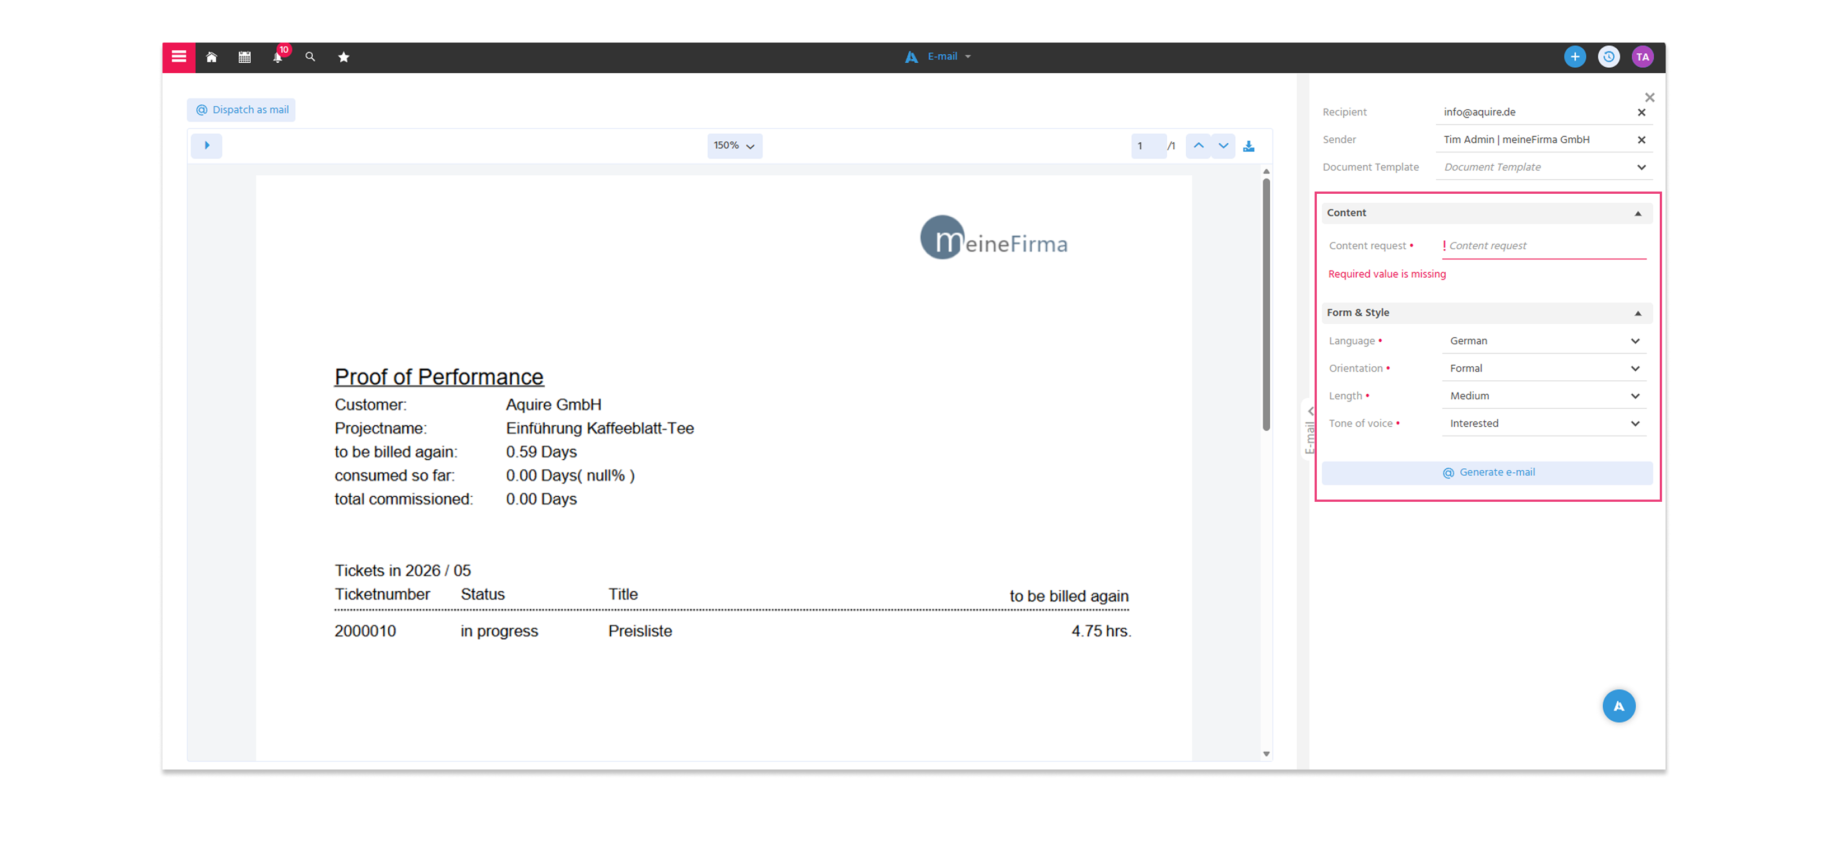1829x858 pixels.
Task: Open the E-mail dropdown in top bar
Action: [x=939, y=57]
